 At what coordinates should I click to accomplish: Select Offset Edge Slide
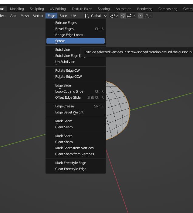(76, 97)
